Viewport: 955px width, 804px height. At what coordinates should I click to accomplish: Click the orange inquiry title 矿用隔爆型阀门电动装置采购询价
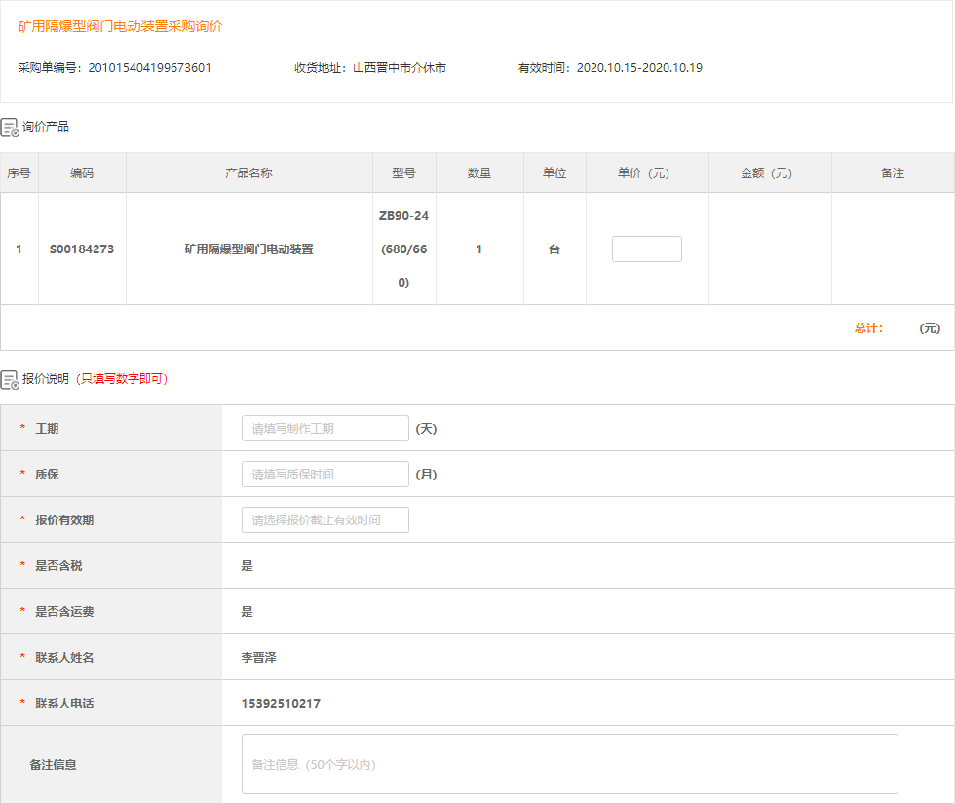coord(120,26)
